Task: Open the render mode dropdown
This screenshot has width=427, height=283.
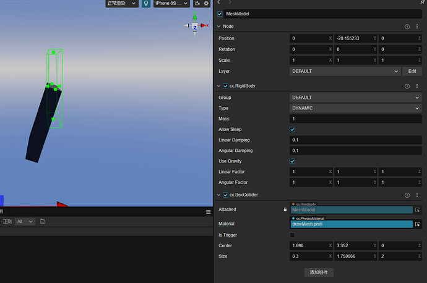Action: 122,4
